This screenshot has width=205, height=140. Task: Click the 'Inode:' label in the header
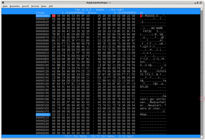[x=41, y=13]
